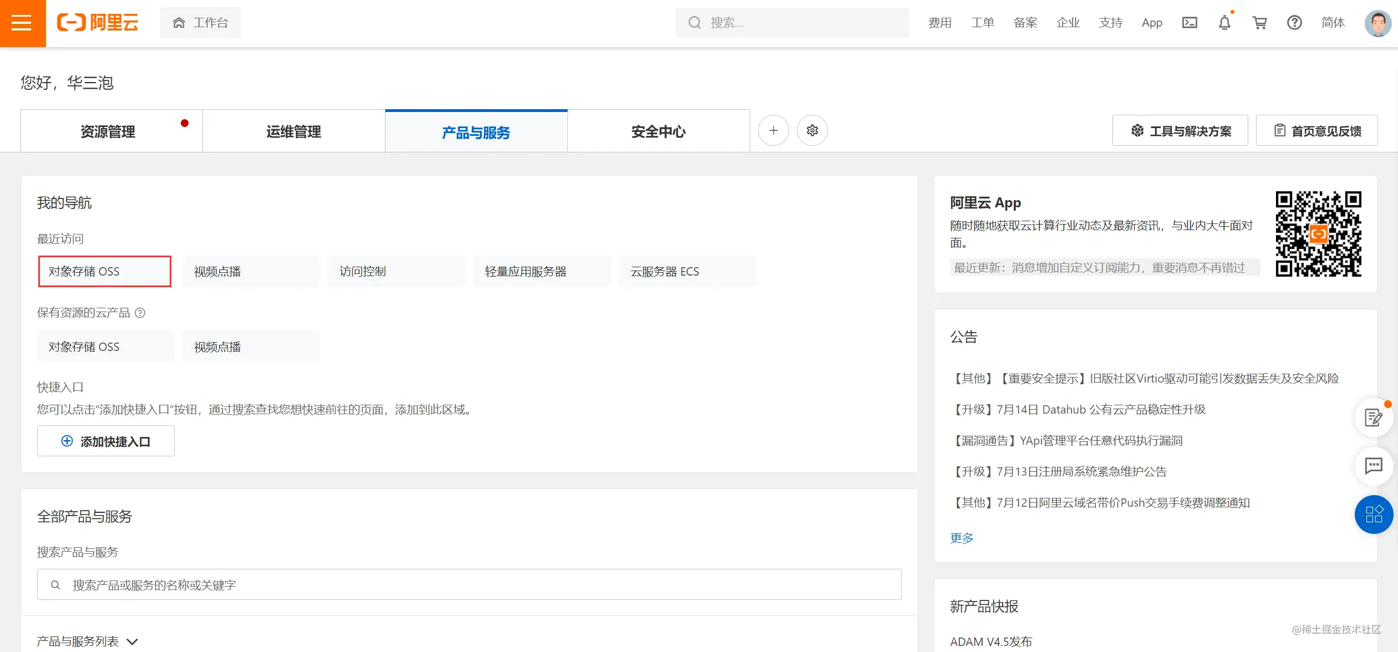Image resolution: width=1398 pixels, height=652 pixels.
Task: Click the 阿里云 App QR code
Action: coord(1319,234)
